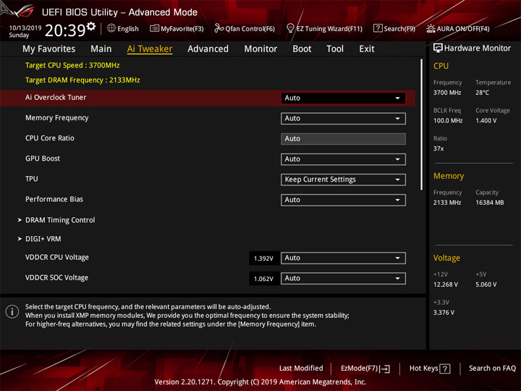Open GPU Boost dropdown
This screenshot has width=521, height=391.
(343, 159)
